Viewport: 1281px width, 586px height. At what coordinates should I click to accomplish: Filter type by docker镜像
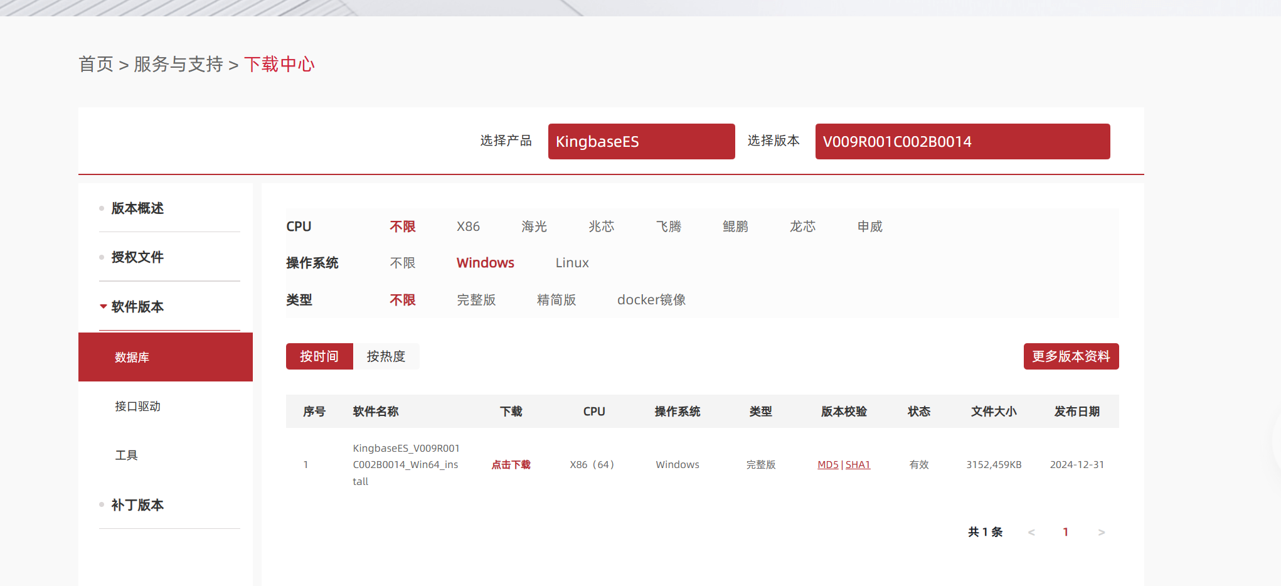click(x=651, y=300)
